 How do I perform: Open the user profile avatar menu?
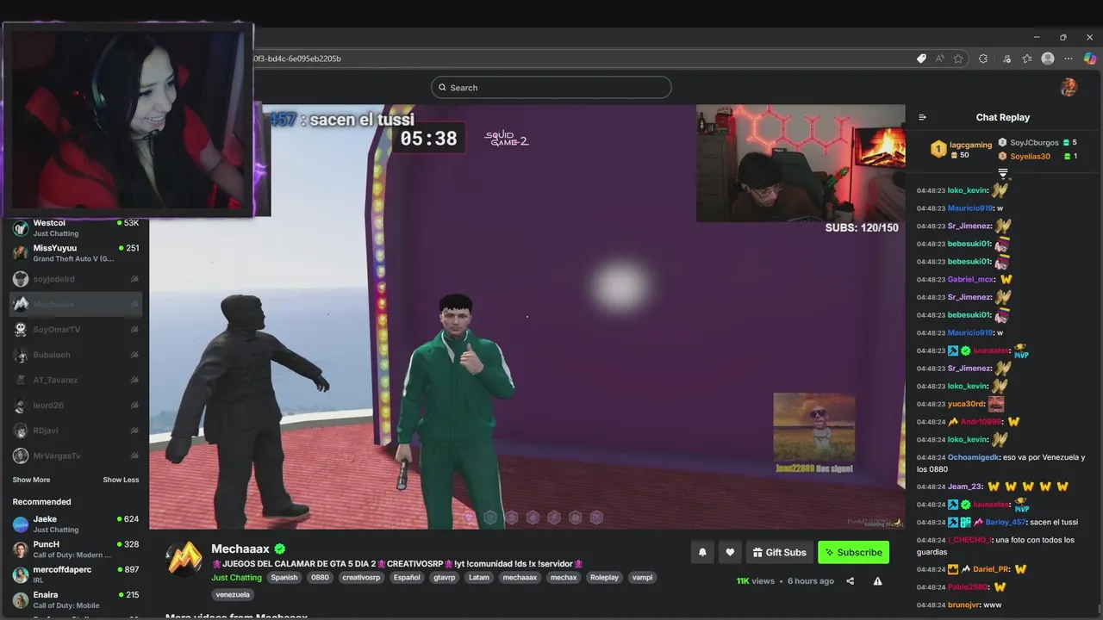click(1069, 87)
